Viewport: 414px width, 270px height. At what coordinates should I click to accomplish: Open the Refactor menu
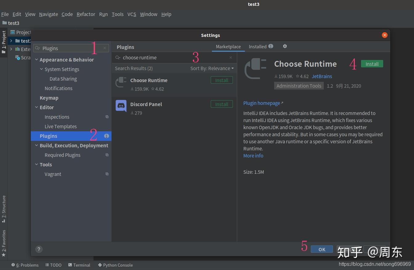coord(86,14)
